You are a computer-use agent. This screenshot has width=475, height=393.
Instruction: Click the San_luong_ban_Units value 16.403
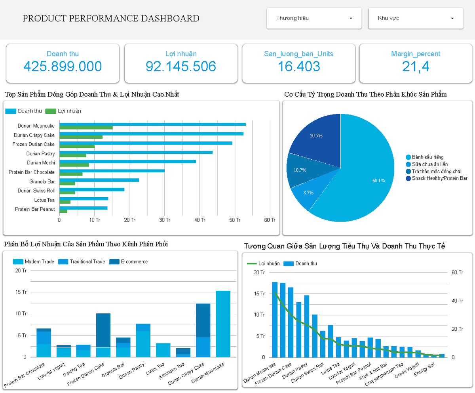299,66
